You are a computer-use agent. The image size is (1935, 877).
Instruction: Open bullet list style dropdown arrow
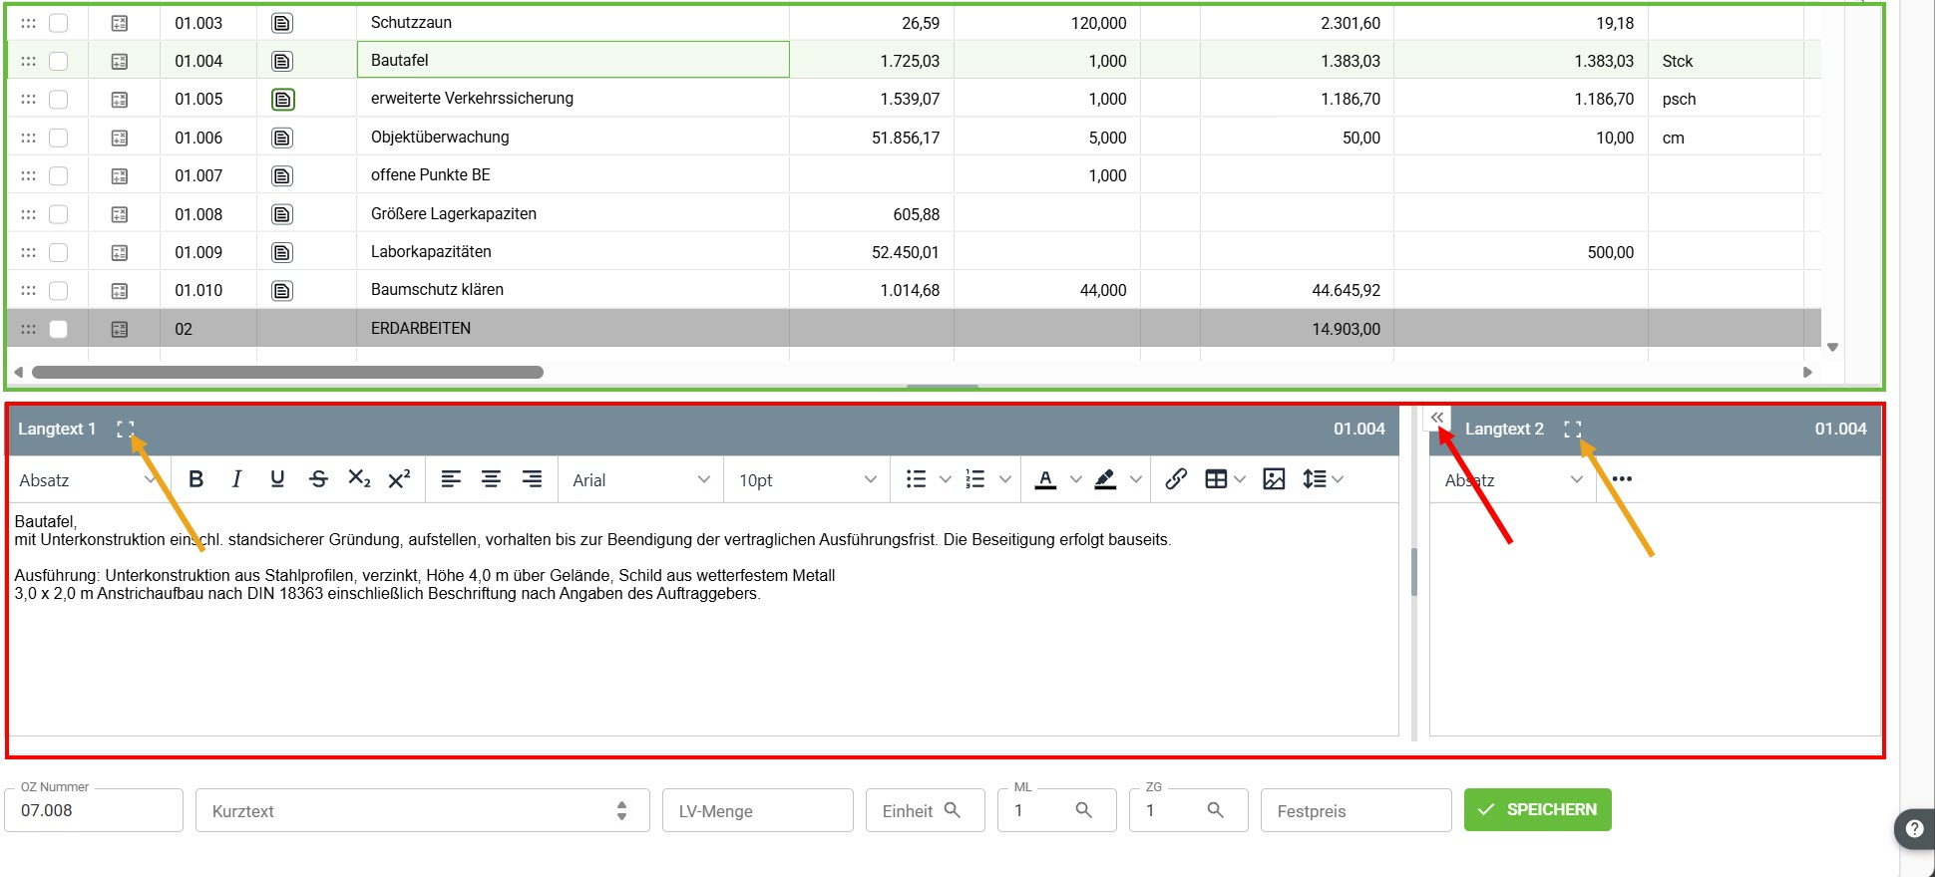tap(946, 479)
